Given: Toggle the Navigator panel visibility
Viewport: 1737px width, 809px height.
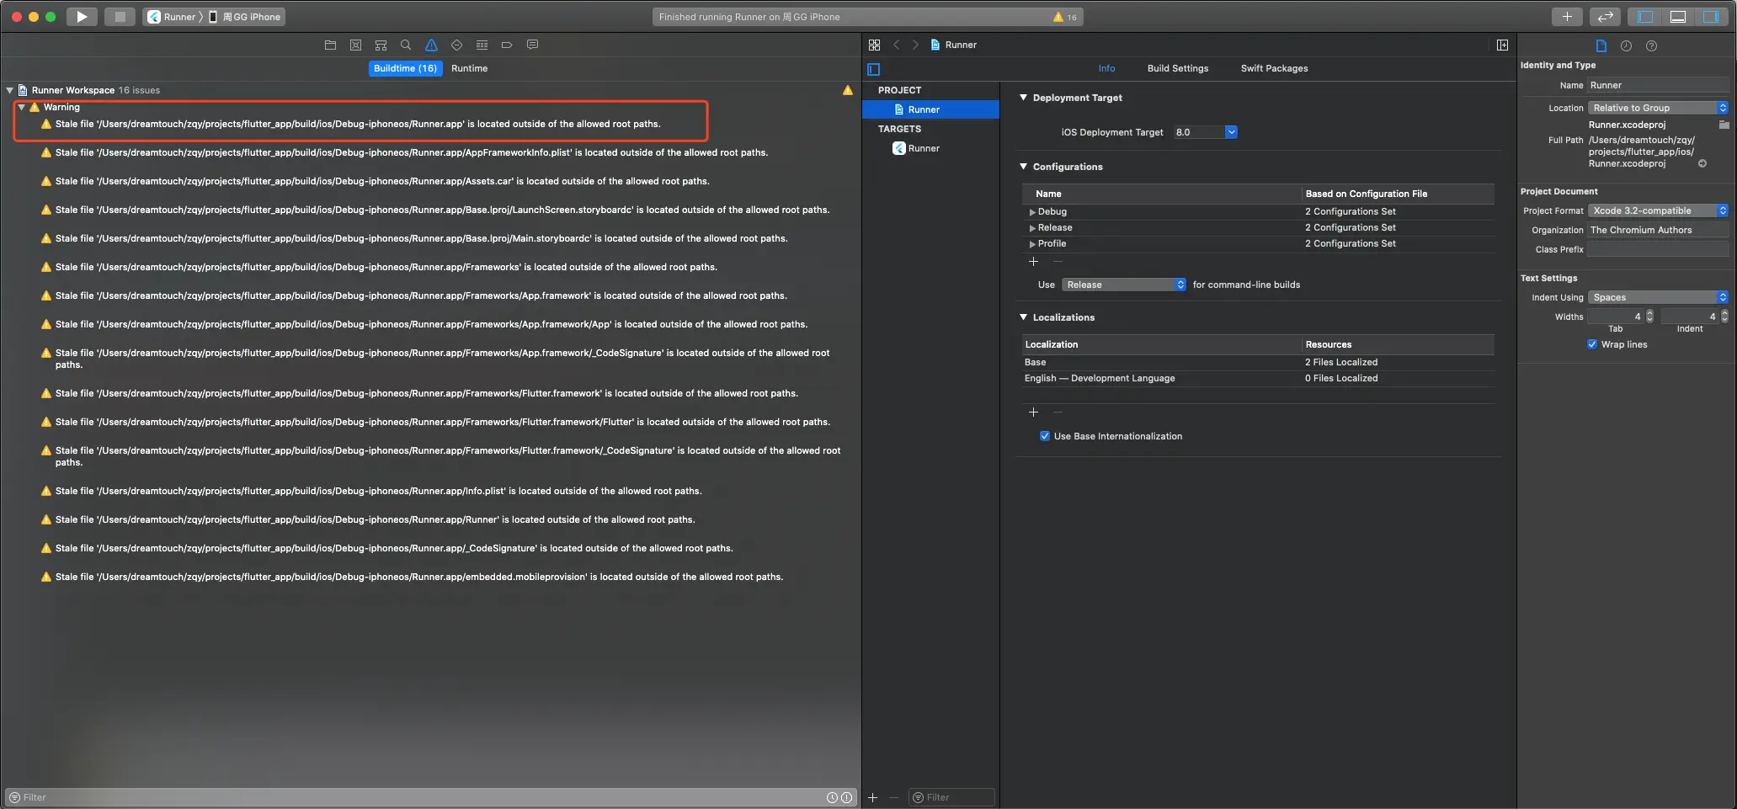Looking at the screenshot, I should pos(1645,17).
